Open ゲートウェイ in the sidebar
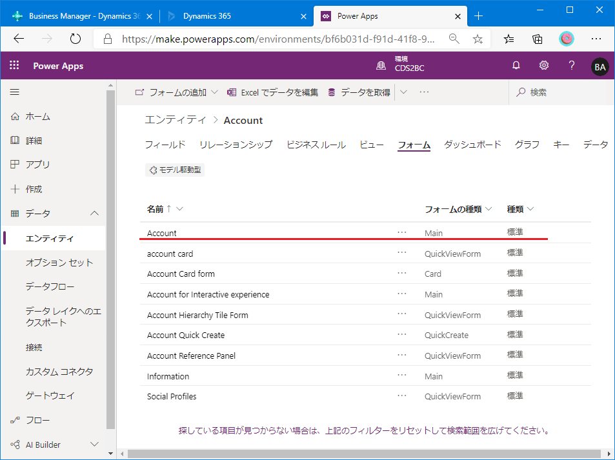 tap(50, 395)
